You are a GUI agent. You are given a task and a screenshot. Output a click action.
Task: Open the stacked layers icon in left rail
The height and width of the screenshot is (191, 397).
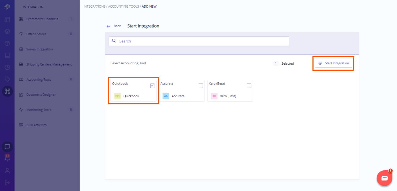point(7,31)
